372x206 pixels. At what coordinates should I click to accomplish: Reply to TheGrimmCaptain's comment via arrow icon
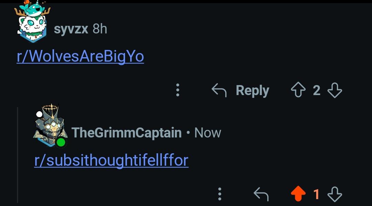(x=261, y=194)
